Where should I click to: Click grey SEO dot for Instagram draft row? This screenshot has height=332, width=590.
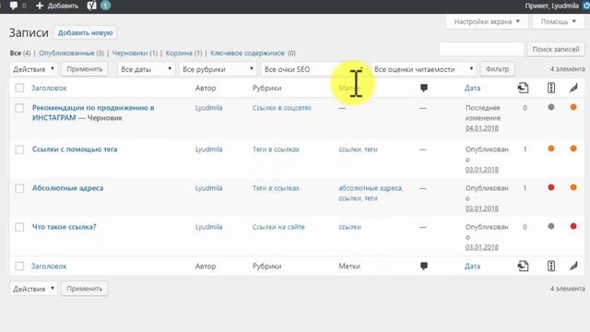pyautogui.click(x=551, y=107)
